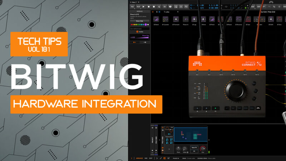Select the Pinch module icon
The image size is (286, 161).
click(213, 20)
